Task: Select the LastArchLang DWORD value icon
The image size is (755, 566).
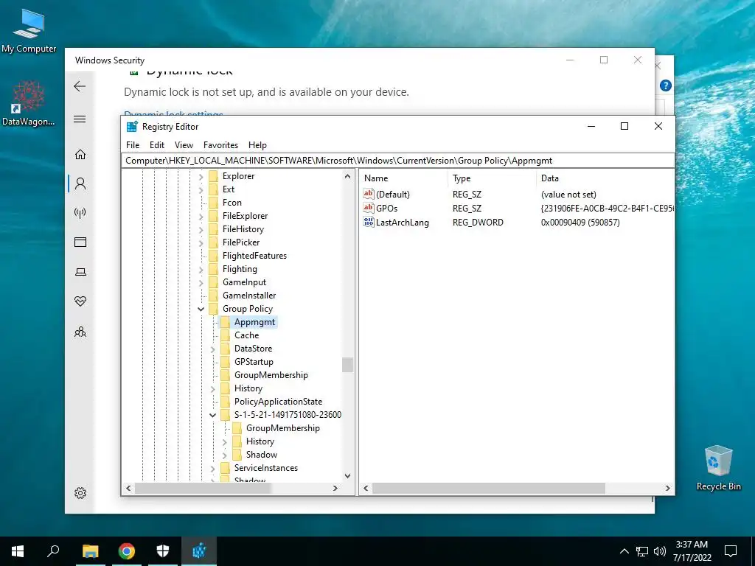Action: 369,222
